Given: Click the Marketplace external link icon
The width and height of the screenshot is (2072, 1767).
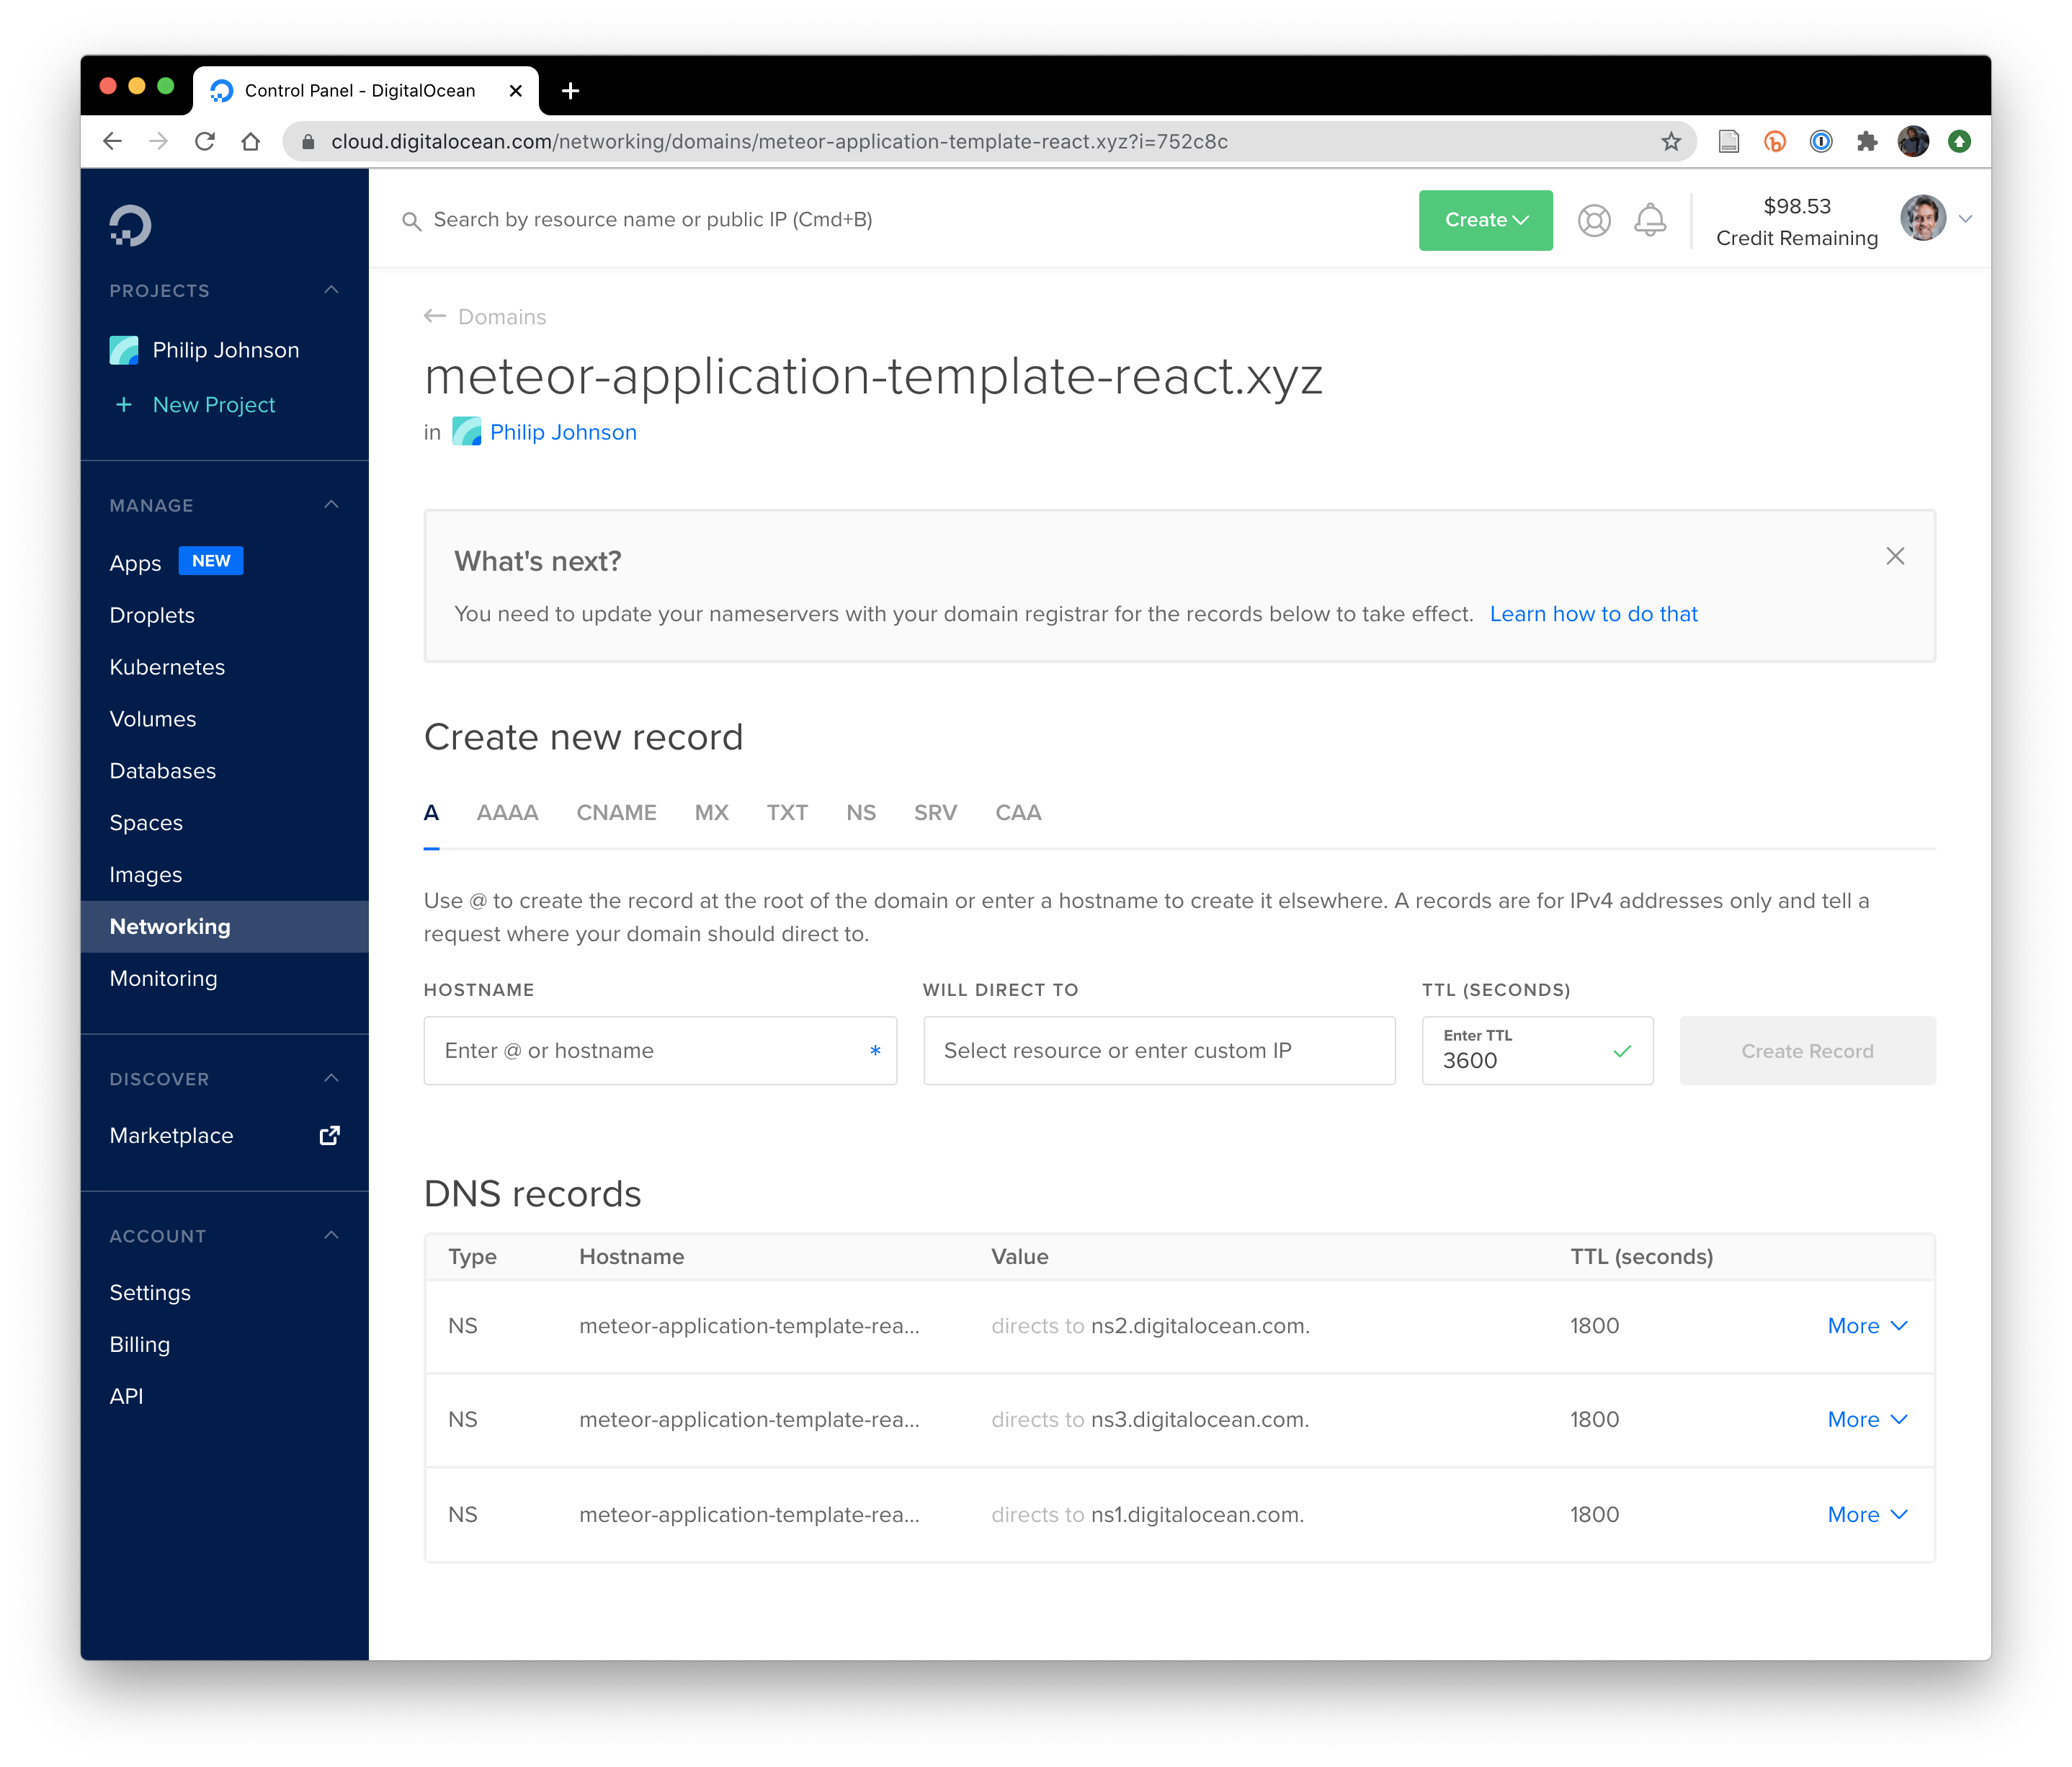Looking at the screenshot, I should coord(329,1135).
